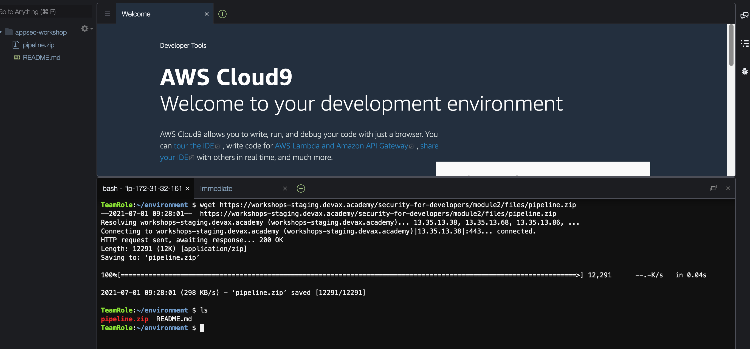Screen dimensions: 750x349
Task: Click red pipeline.zip in ls output
Action: click(x=125, y=319)
